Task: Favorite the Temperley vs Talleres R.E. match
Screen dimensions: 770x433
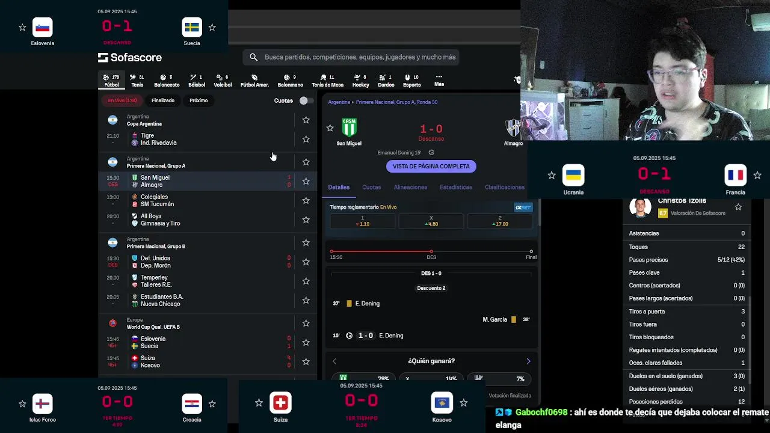Action: 306,281
